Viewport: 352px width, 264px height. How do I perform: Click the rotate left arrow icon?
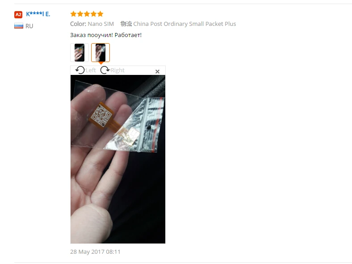[x=80, y=70]
